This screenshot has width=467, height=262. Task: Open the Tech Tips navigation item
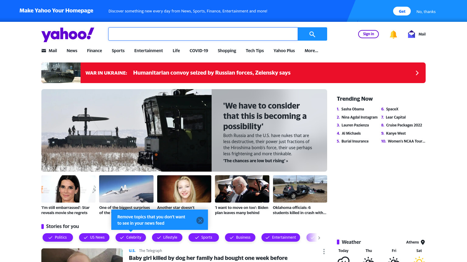pyautogui.click(x=255, y=51)
